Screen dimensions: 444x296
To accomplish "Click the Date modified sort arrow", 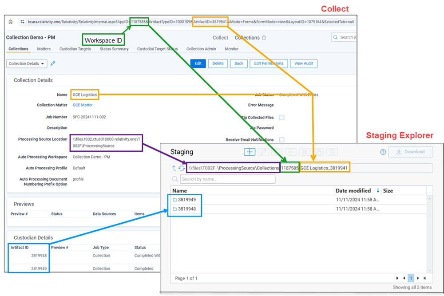I will (x=378, y=190).
